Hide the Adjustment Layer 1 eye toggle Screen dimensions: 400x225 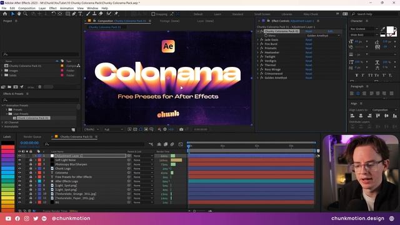tap(19, 156)
